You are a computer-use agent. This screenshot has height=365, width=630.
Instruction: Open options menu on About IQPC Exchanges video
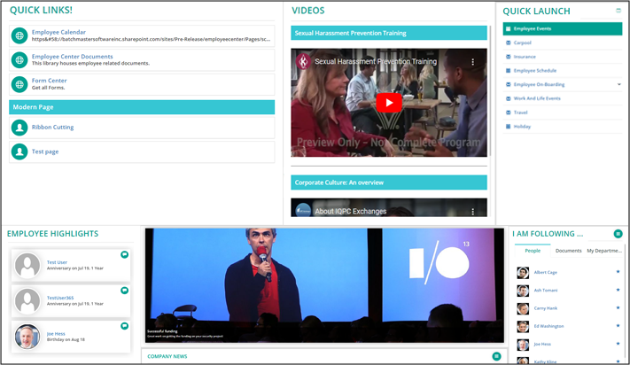click(473, 210)
